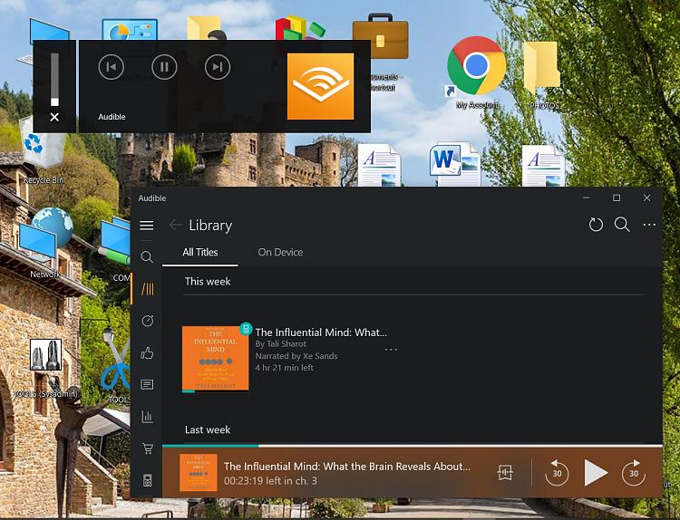The width and height of the screenshot is (680, 520).
Task: Click Narrated by Xe Sands text
Action: pyautogui.click(x=296, y=356)
